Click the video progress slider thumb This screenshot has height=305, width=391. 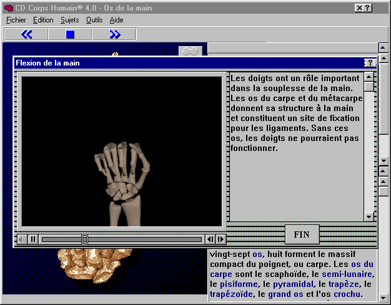84,239
